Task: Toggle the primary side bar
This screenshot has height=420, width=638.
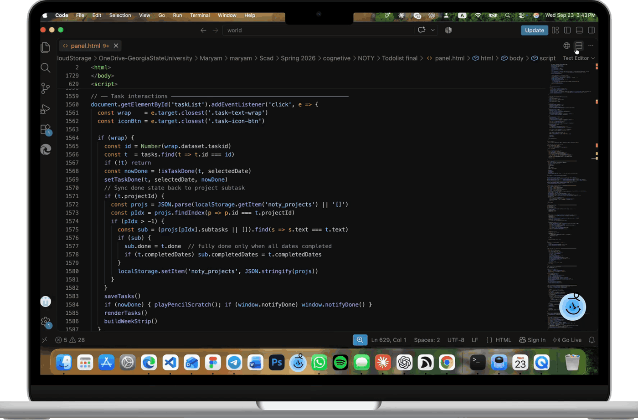Action: (567, 30)
